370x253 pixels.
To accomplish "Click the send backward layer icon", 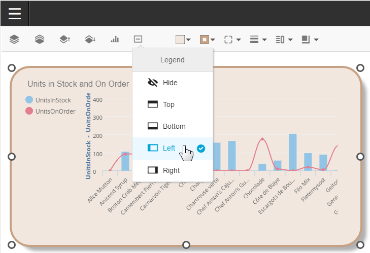I will [90, 39].
